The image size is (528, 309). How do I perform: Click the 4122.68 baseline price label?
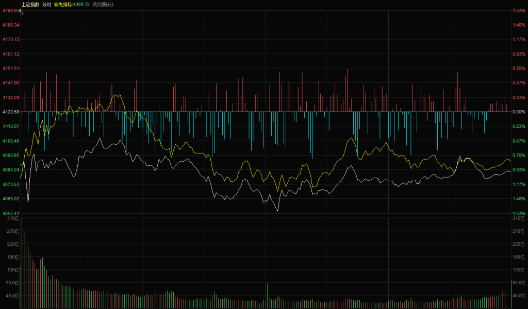[x=10, y=112]
